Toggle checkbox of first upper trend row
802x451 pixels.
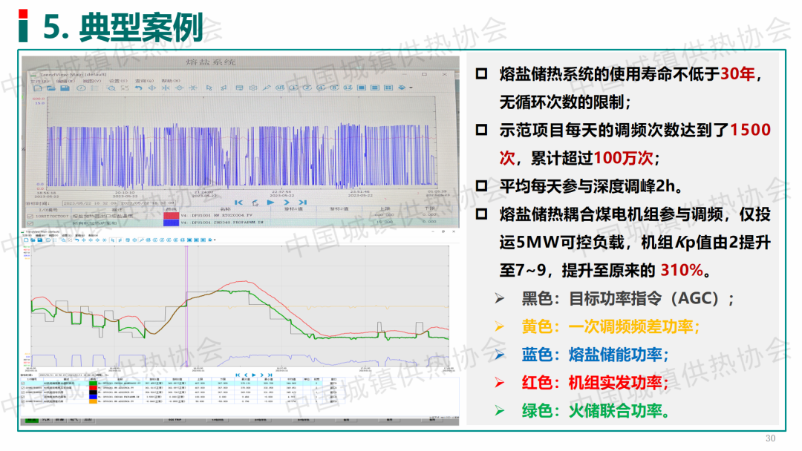click(x=30, y=216)
